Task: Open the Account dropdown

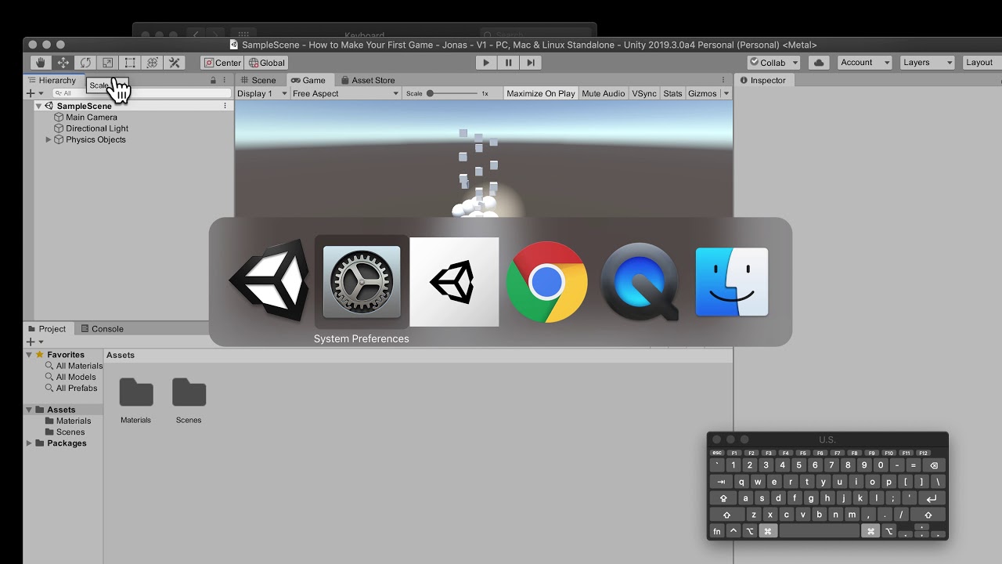Action: (865, 63)
